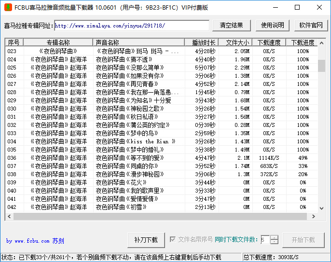Click the 372K/S download speed cell
The height and width of the screenshot is (262, 331).
[x=269, y=174]
